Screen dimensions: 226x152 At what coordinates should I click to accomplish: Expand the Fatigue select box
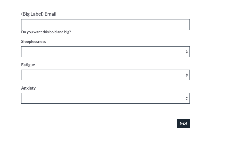(x=105, y=75)
